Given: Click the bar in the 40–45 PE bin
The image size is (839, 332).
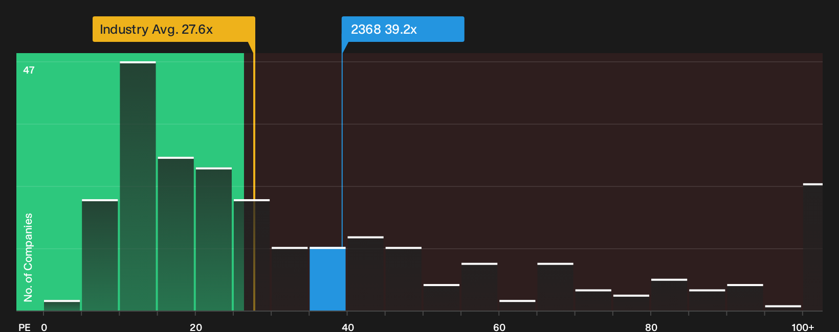Looking at the screenshot, I should (x=366, y=274).
